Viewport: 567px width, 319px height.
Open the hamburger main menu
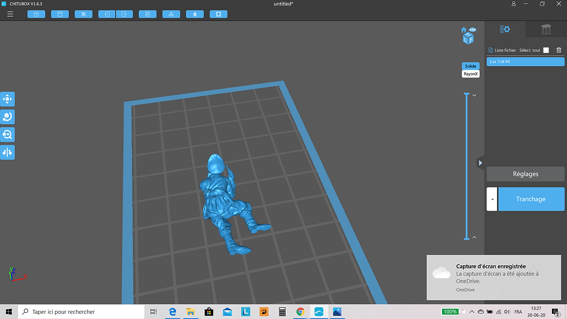10,14
